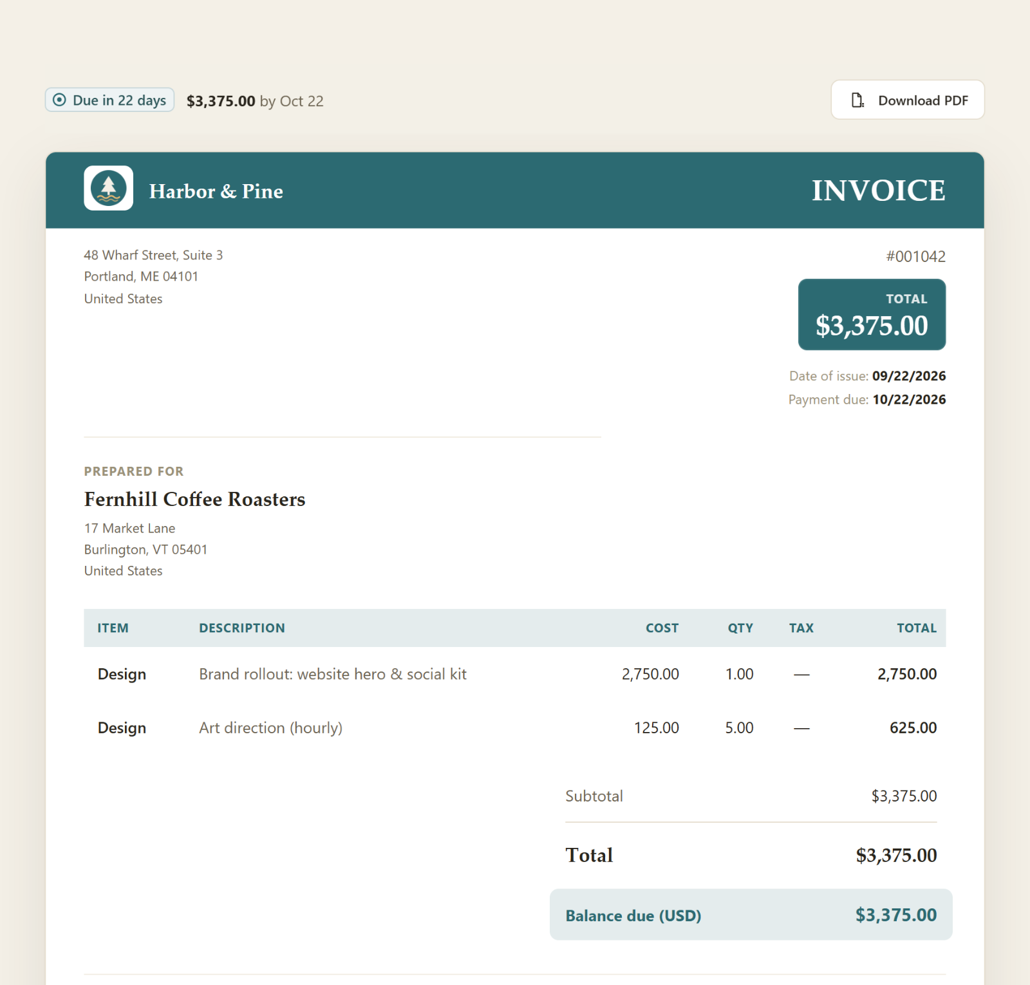Click the QTY column header
1030x985 pixels.
pos(740,628)
